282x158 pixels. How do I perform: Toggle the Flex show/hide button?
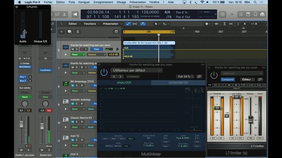pos(135,24)
